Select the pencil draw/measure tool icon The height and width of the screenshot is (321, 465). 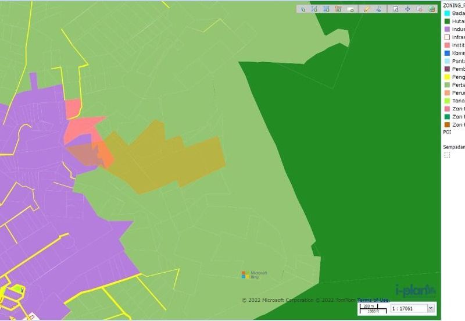click(x=367, y=9)
